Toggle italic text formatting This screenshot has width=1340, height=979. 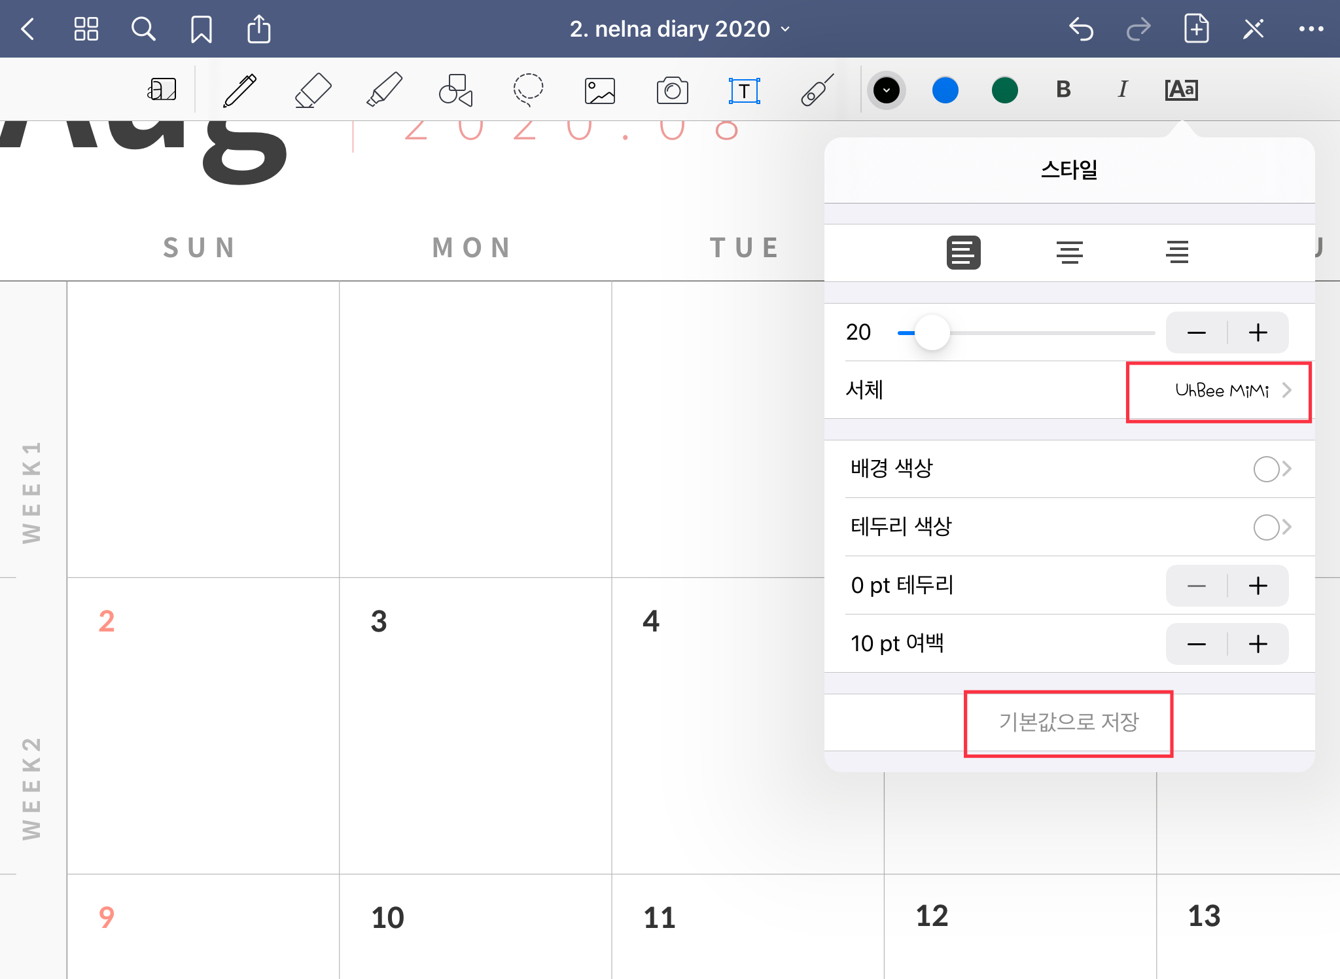[1122, 90]
